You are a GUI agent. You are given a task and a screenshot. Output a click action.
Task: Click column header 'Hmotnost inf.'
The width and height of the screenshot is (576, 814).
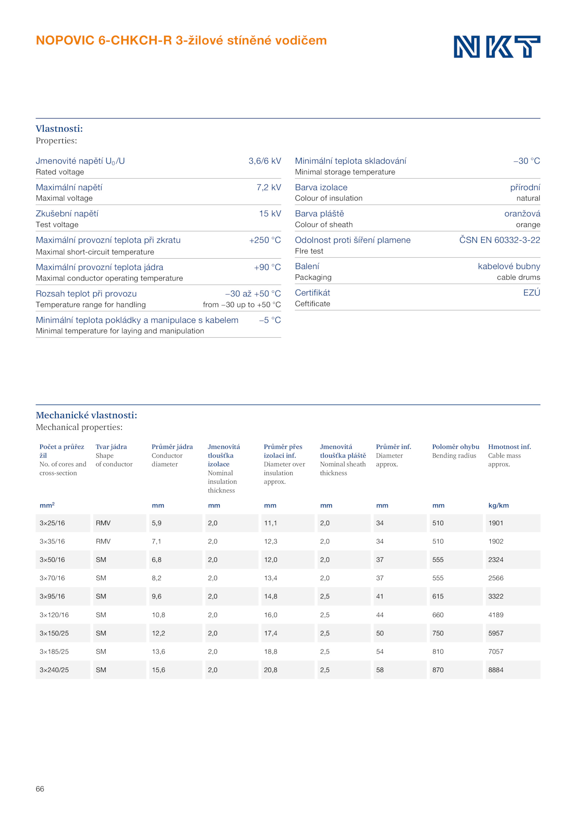[x=509, y=447]
